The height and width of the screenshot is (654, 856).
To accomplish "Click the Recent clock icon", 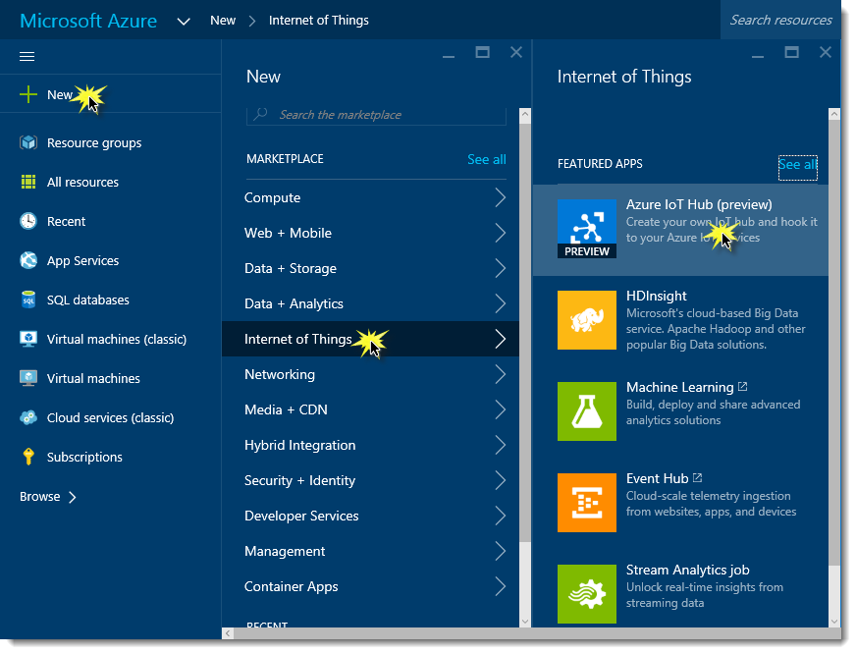I will click(28, 221).
